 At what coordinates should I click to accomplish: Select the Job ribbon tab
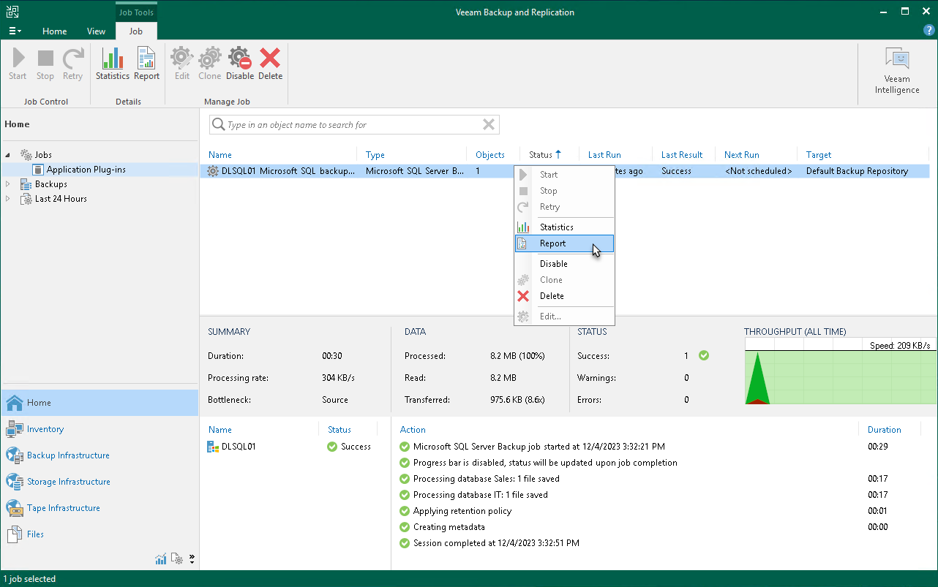[x=136, y=31]
